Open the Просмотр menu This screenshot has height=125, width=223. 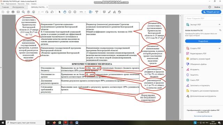tap(21, 4)
